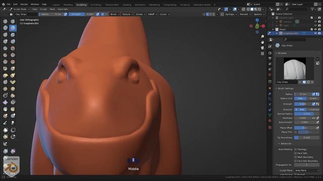Open the Material properties tab

[270, 121]
